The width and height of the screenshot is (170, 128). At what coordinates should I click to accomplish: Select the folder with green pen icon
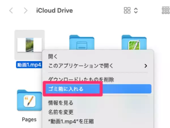134,42
